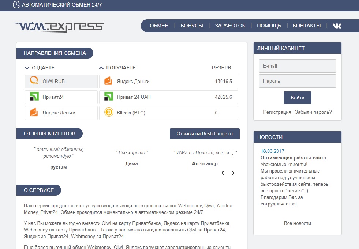Screen dimensions: 359x249
Task: Select the Приват24 green icon in ОТДАЕТЕ column
Action: coord(34,96)
